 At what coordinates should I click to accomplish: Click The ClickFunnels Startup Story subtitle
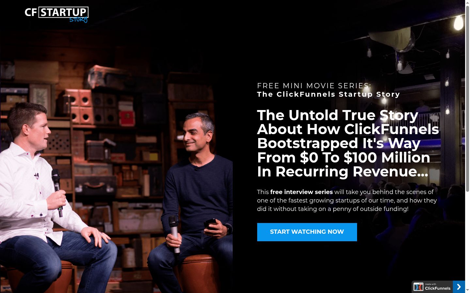tap(328, 94)
